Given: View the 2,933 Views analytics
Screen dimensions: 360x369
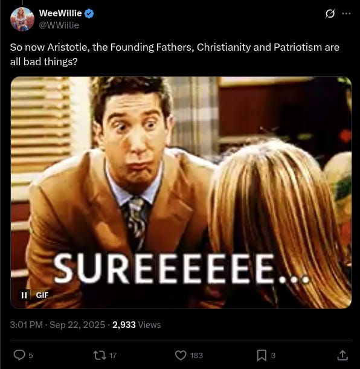Looking at the screenshot, I should (x=137, y=325).
